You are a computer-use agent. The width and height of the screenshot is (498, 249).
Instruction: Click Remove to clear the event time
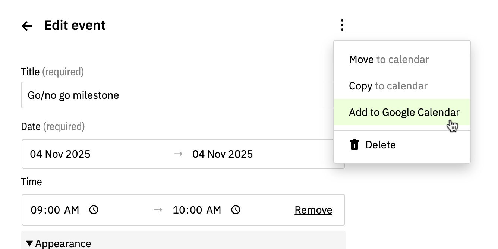point(313,210)
